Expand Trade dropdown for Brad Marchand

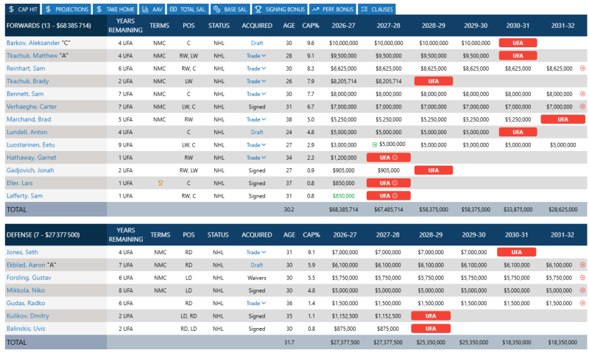click(x=256, y=119)
